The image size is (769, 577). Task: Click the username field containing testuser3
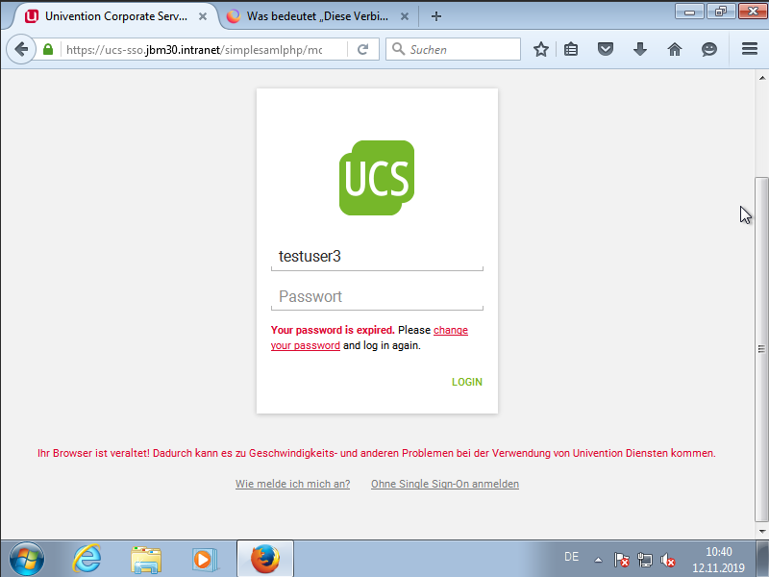[x=377, y=257]
